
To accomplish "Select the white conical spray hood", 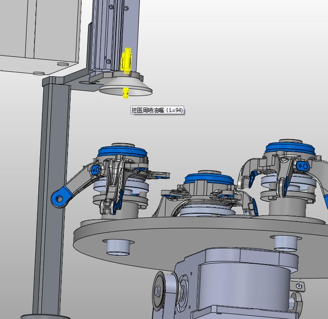I will click(126, 87).
